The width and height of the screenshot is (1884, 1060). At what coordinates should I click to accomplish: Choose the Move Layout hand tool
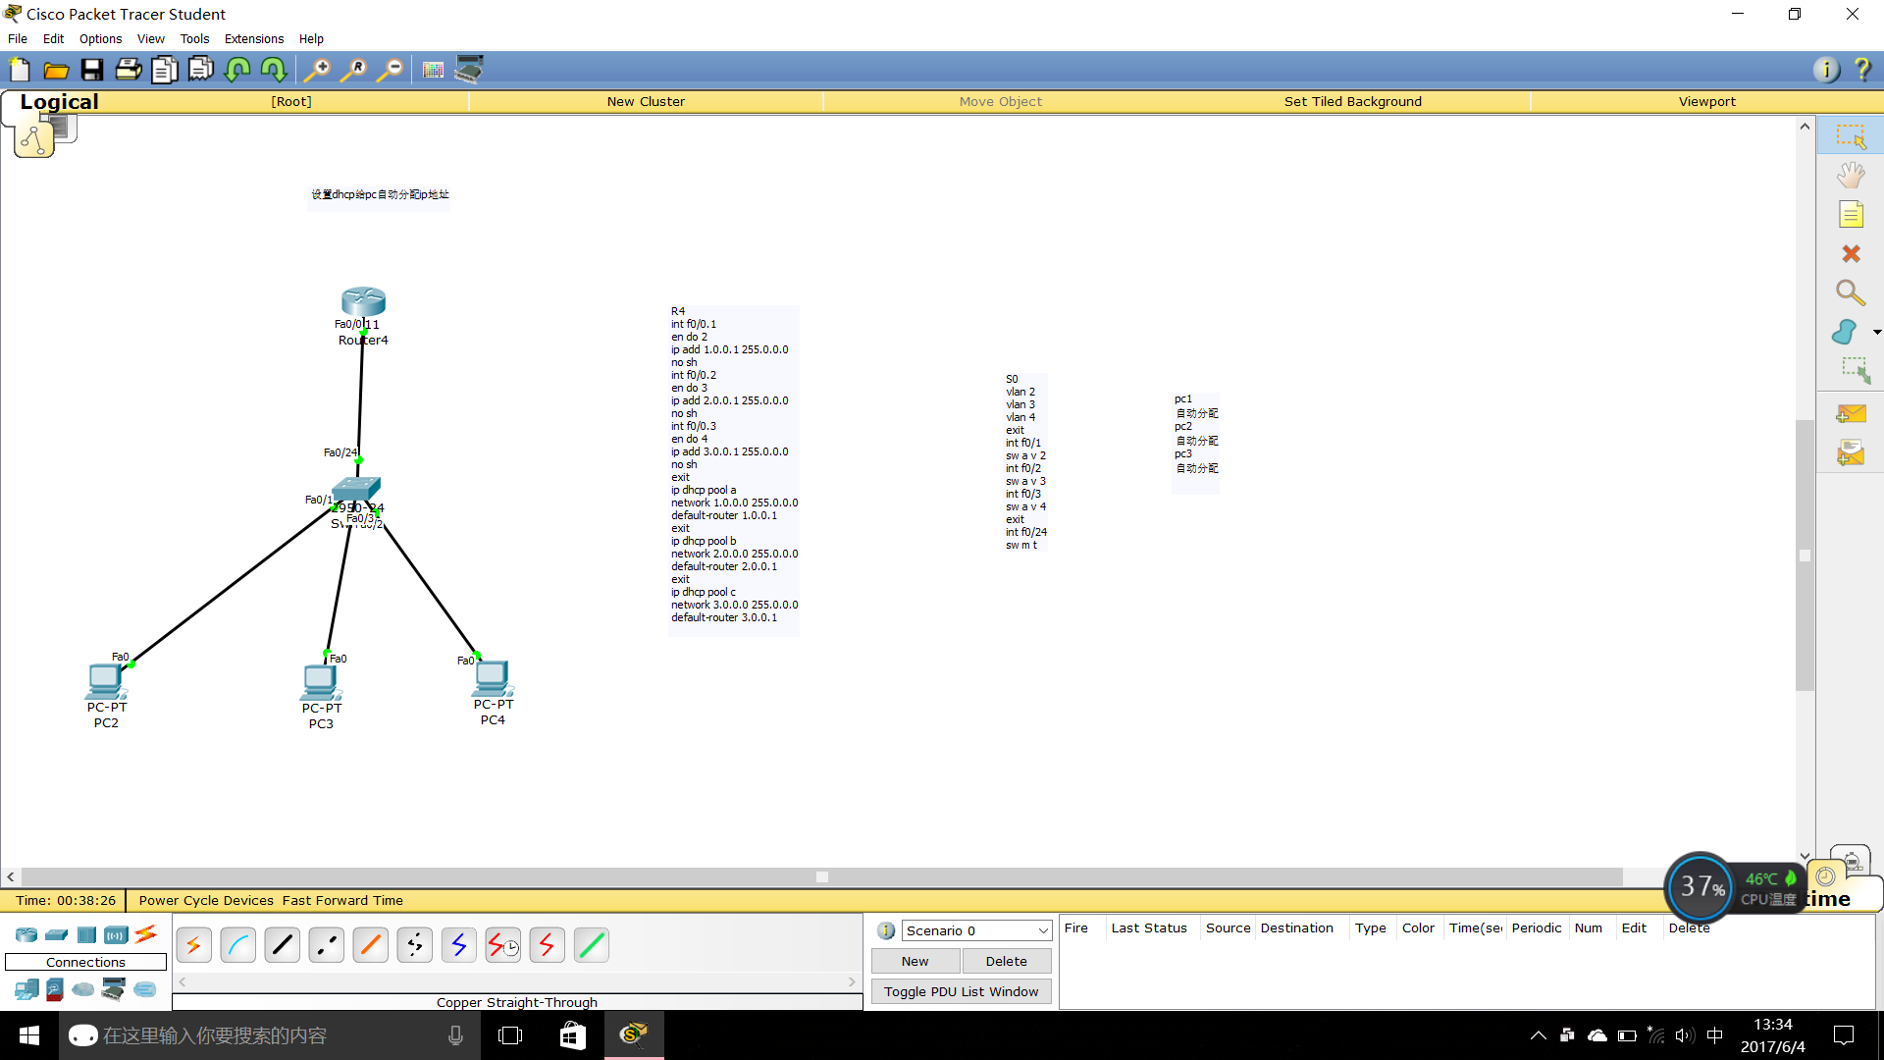coord(1851,176)
